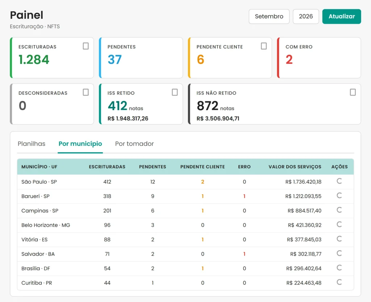Click the Campinas · SP municipality name
Image resolution: width=371 pixels, height=302 pixels.
pos(40,211)
